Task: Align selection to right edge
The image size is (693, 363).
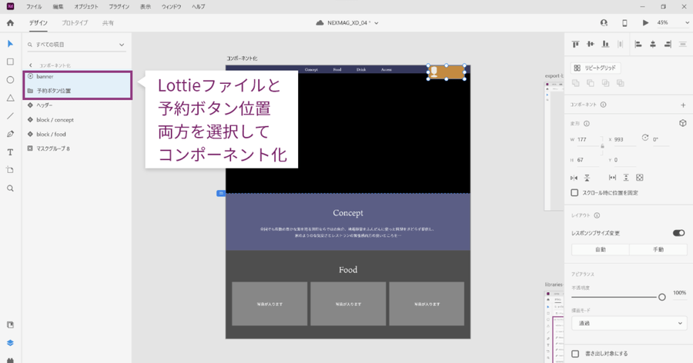Action: [x=668, y=44]
